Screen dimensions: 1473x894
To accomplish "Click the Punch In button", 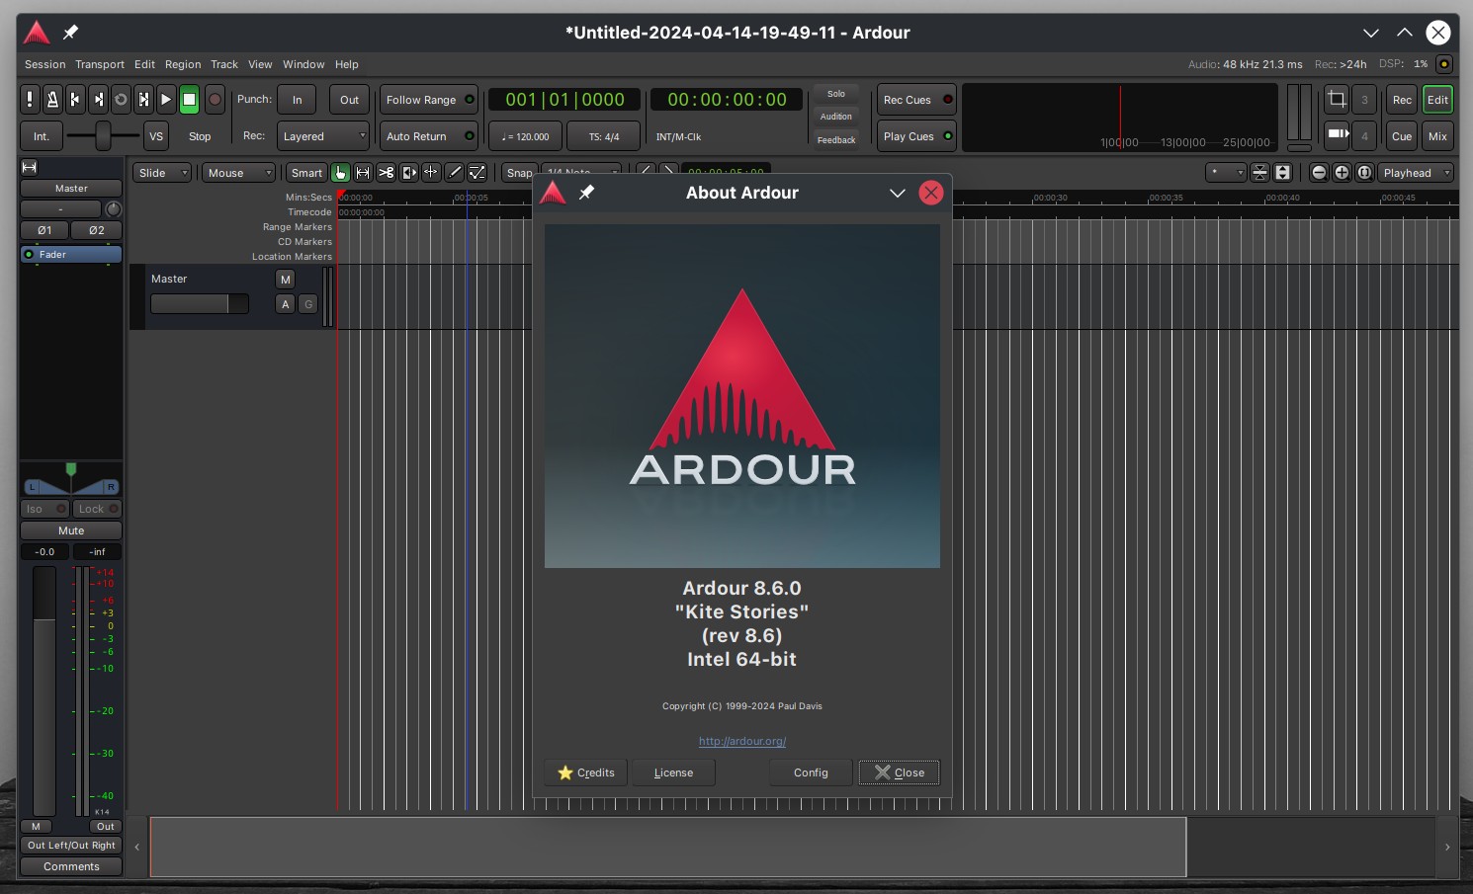I will pos(297,100).
